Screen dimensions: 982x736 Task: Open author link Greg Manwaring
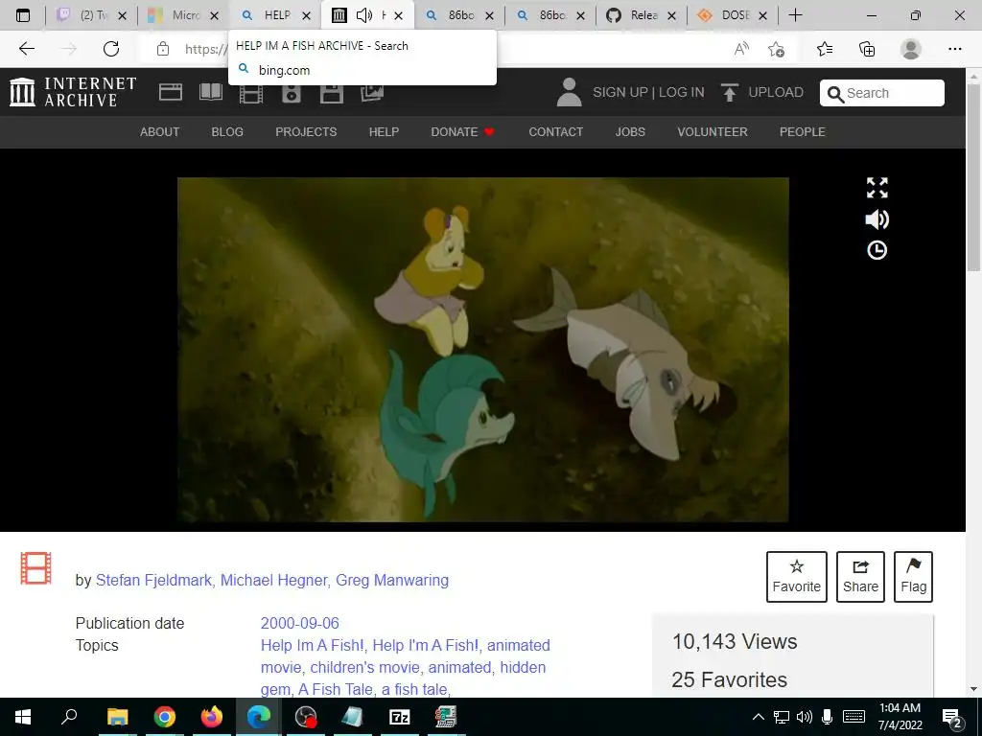coord(392,580)
